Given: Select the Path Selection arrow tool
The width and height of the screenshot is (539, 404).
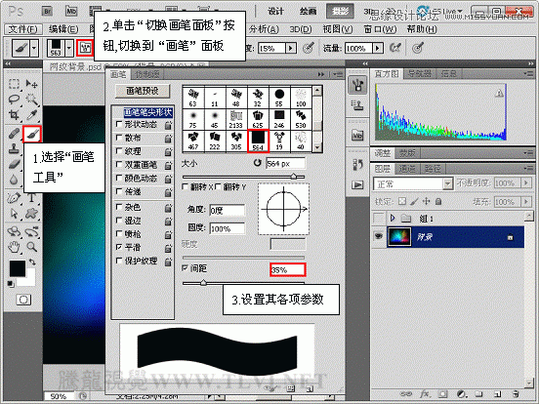Looking at the screenshot, I should (14, 214).
